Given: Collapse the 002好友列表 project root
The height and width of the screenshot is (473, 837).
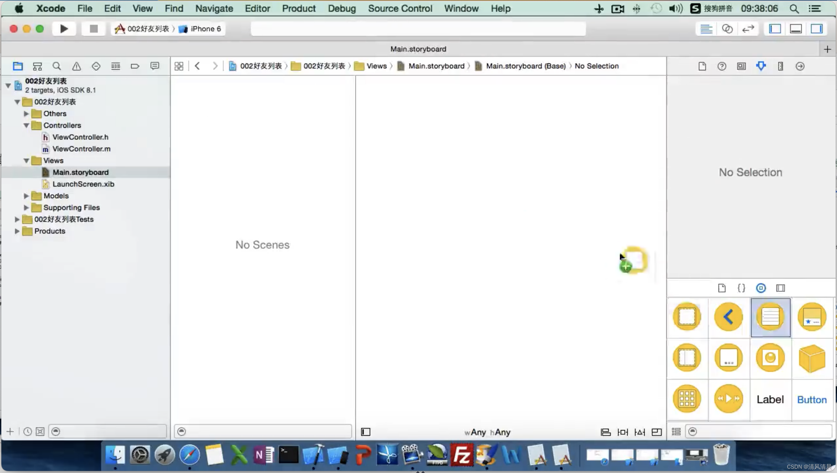Looking at the screenshot, I should tap(8, 85).
